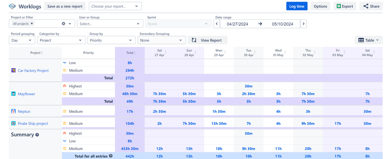Click the Car Factory Project avatar icon

pos(14,70)
